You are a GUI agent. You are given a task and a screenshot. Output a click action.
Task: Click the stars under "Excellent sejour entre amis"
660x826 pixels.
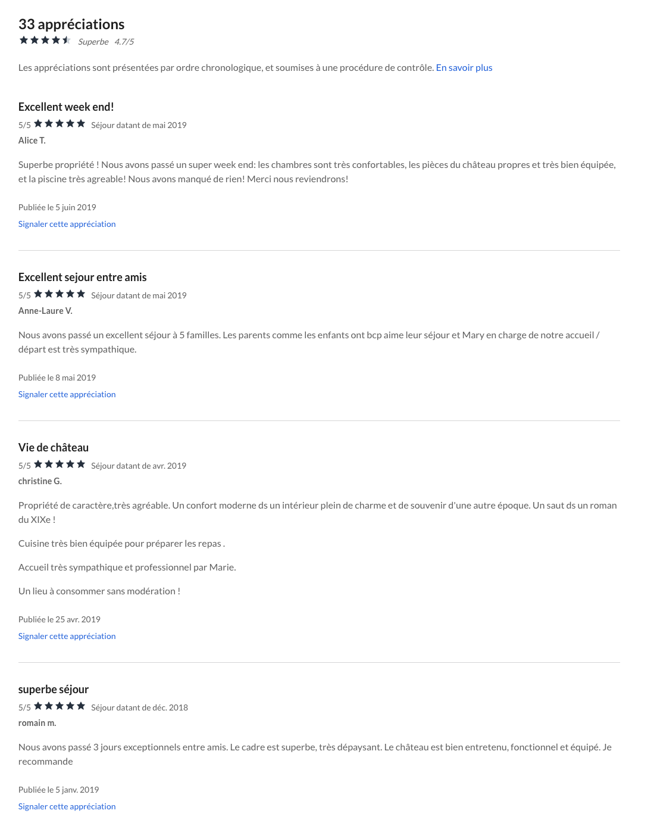click(60, 294)
